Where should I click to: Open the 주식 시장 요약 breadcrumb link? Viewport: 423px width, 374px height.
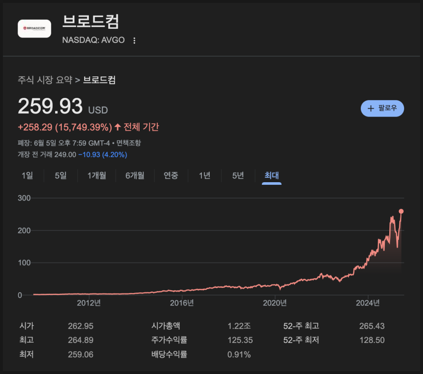tap(45, 80)
